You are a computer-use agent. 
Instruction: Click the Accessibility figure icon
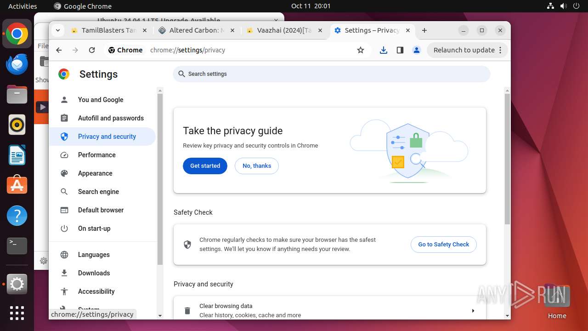click(x=64, y=291)
